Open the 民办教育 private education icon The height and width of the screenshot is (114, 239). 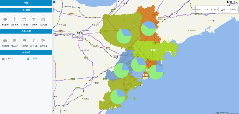tap(43, 19)
